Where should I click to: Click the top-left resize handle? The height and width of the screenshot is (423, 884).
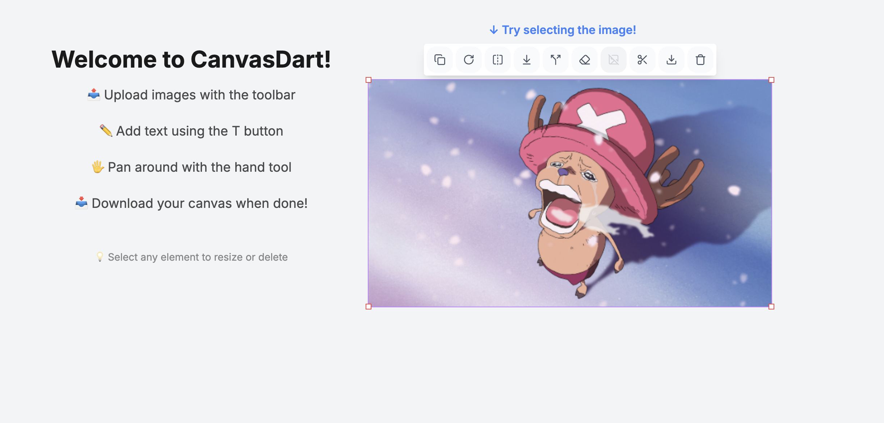pyautogui.click(x=368, y=80)
